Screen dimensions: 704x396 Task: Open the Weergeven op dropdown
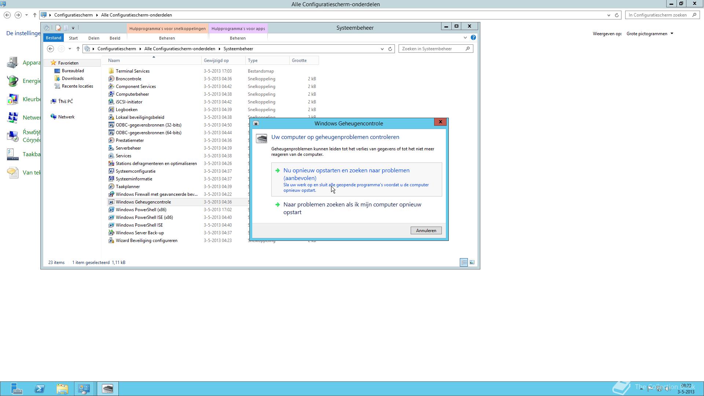(650, 34)
